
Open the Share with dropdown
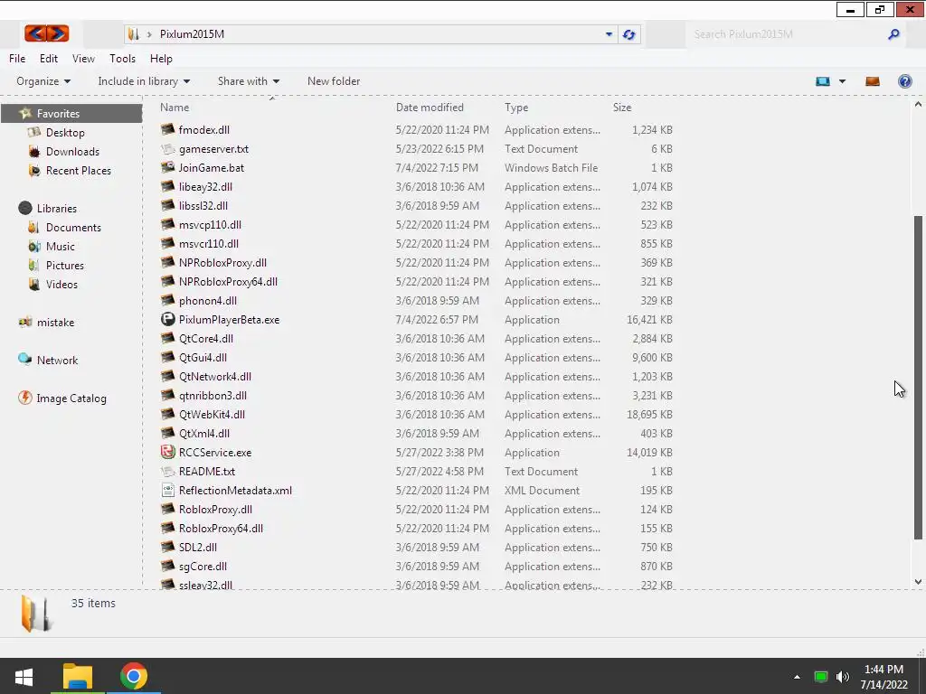249,81
